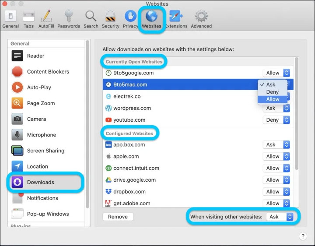The width and height of the screenshot is (315, 246).
Task: Select Reader in the sidebar
Action: pyautogui.click(x=46, y=56)
